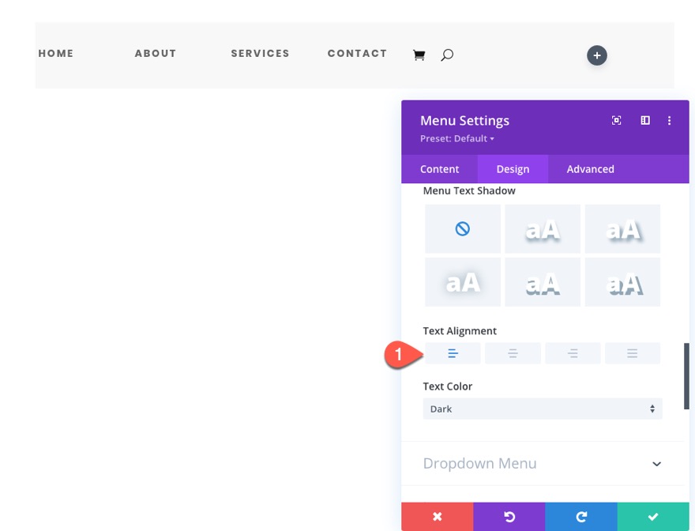Open the fullscreen editing icon in Menu Settings header
This screenshot has width=695, height=531.
coord(616,120)
